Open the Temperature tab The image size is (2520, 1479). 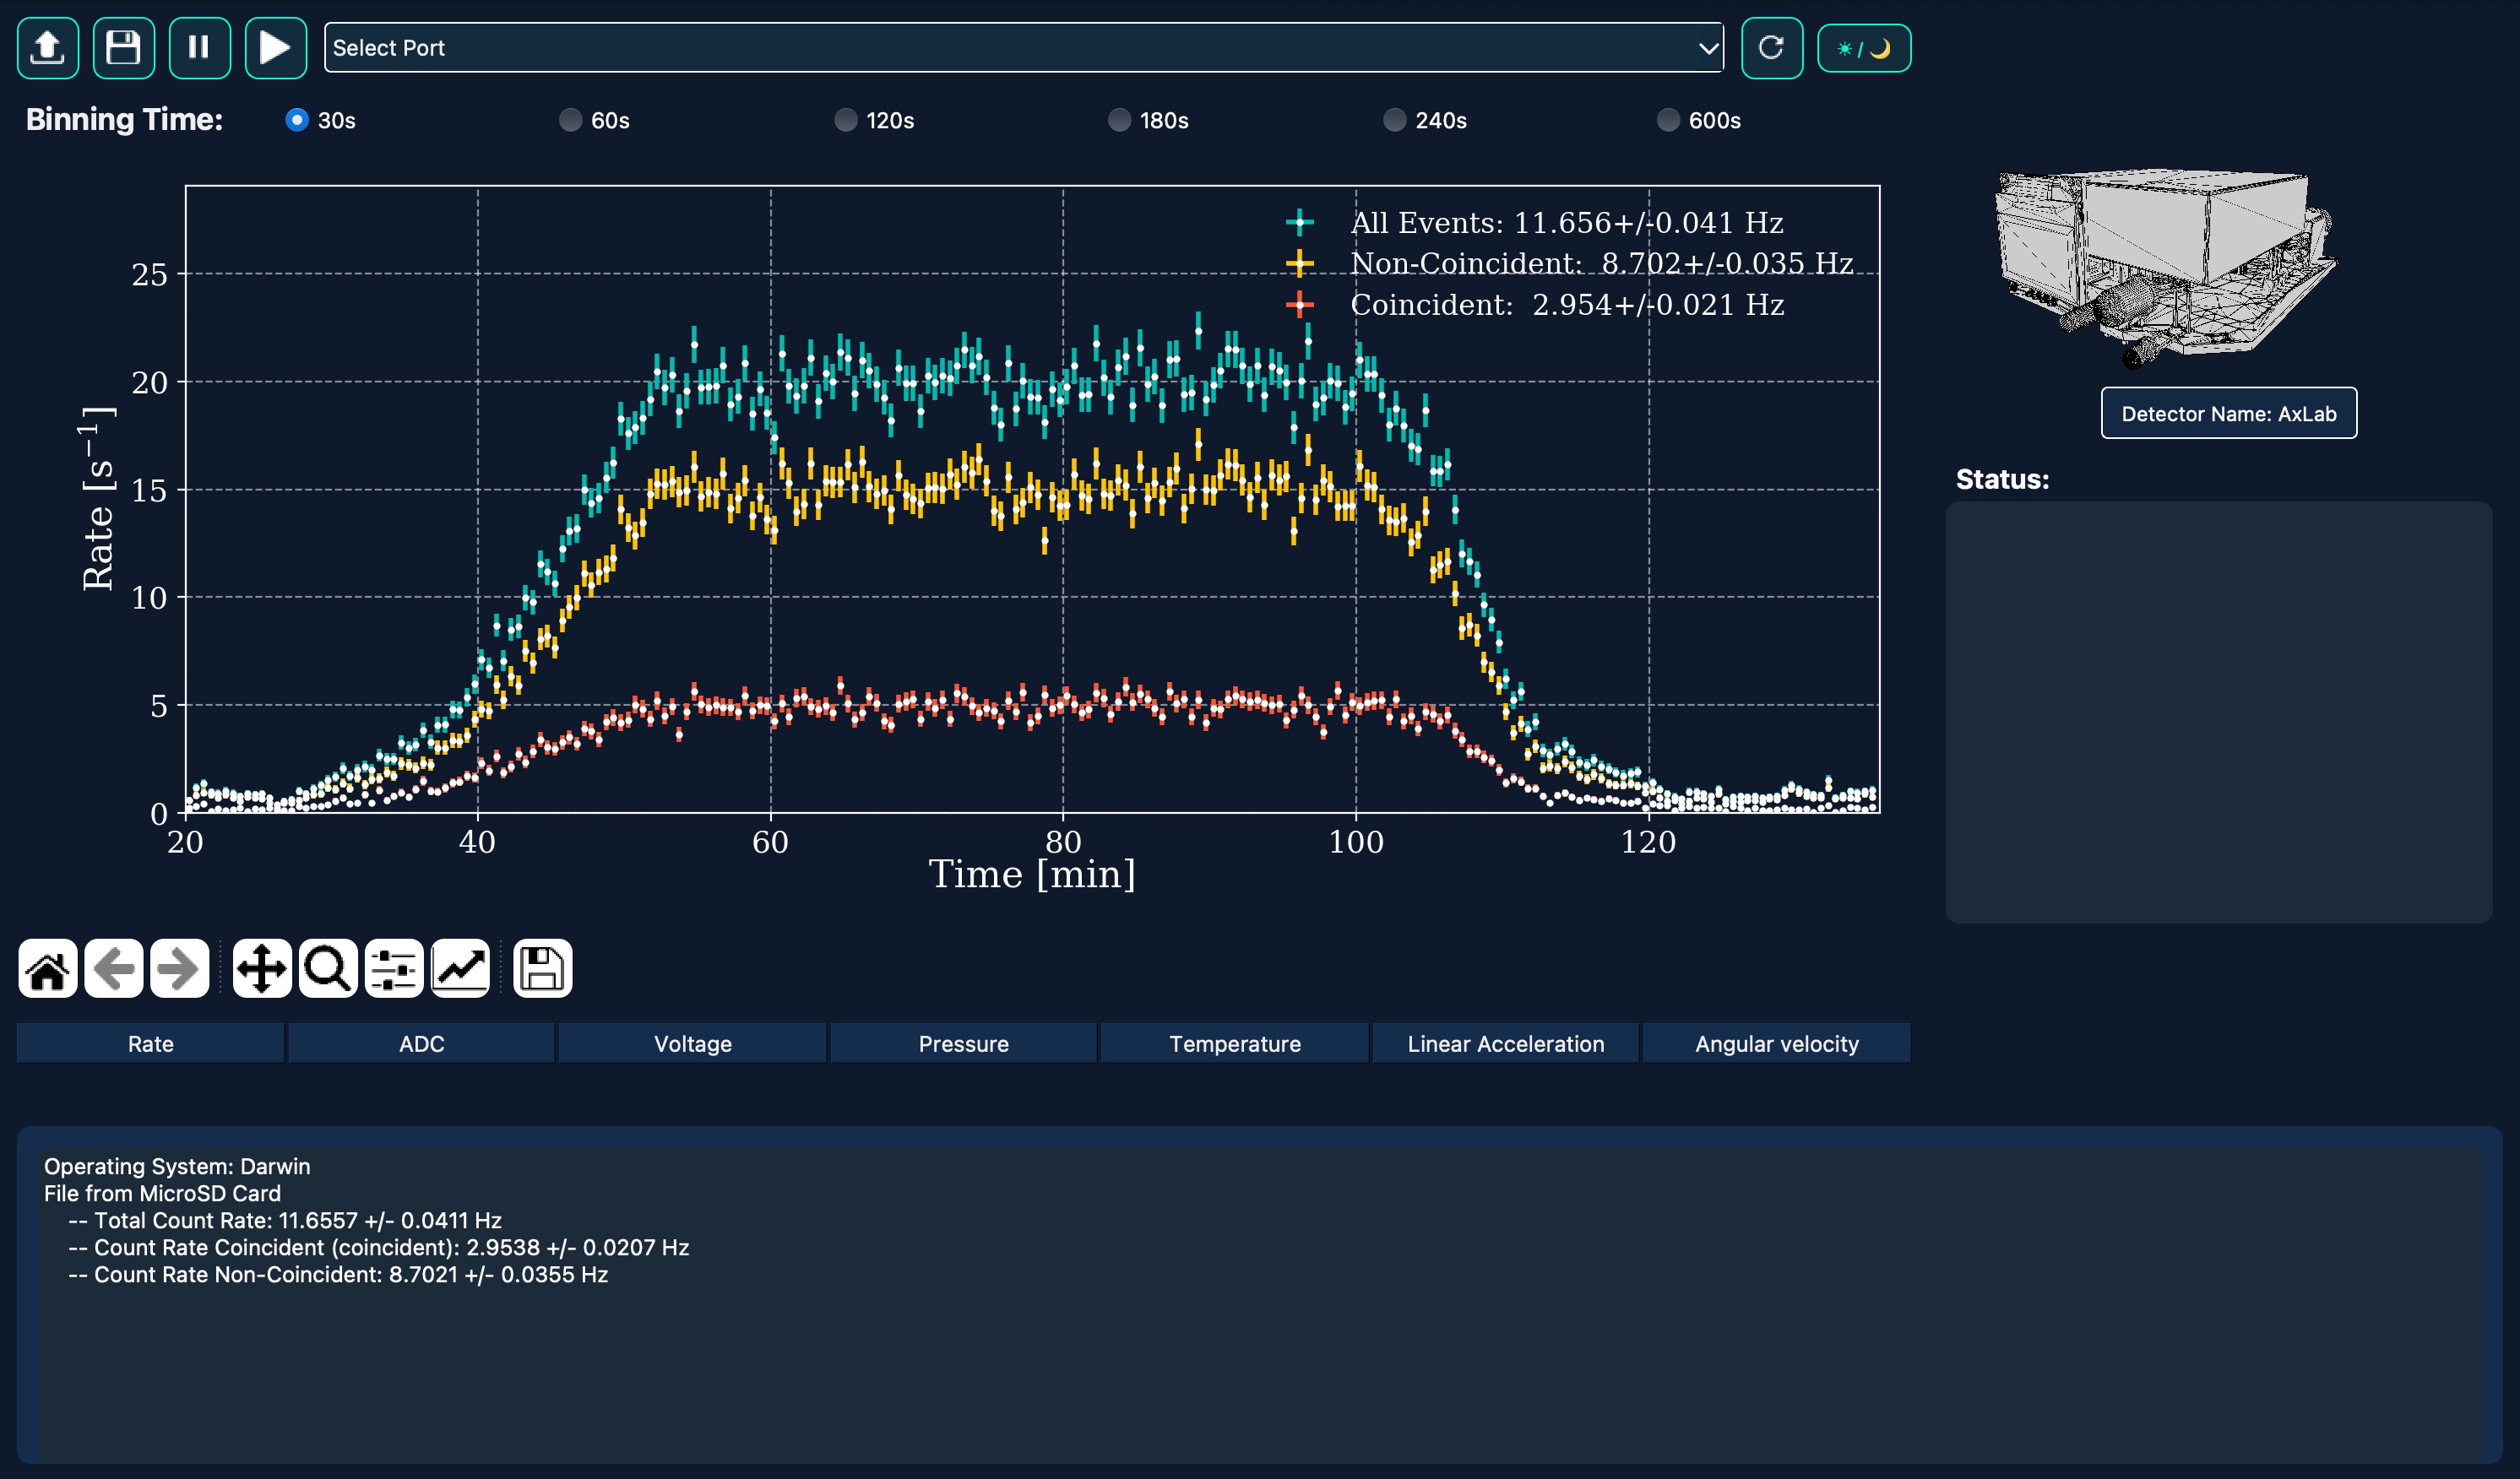point(1234,1043)
